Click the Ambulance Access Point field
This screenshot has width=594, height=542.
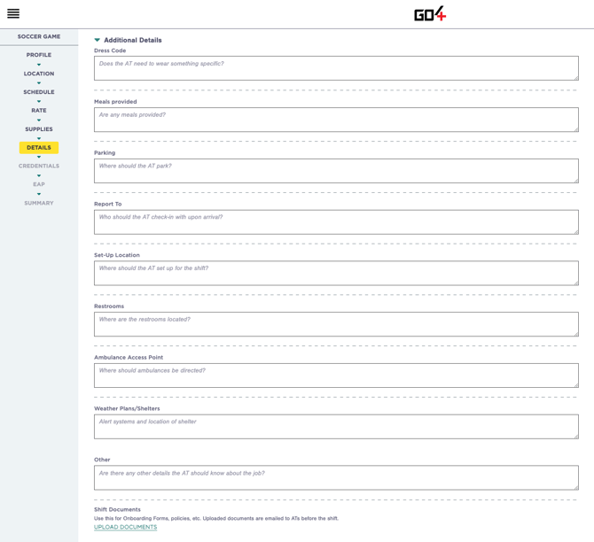tap(336, 376)
